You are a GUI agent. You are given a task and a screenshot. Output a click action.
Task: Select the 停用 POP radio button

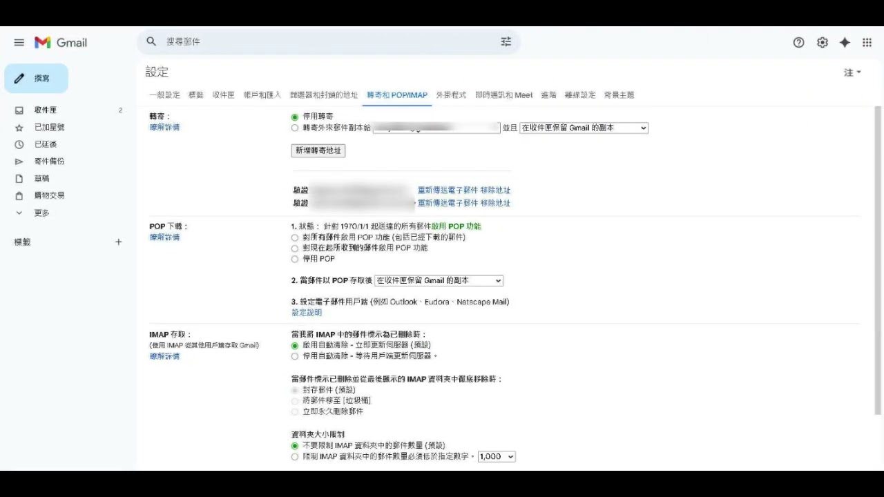pyautogui.click(x=295, y=260)
